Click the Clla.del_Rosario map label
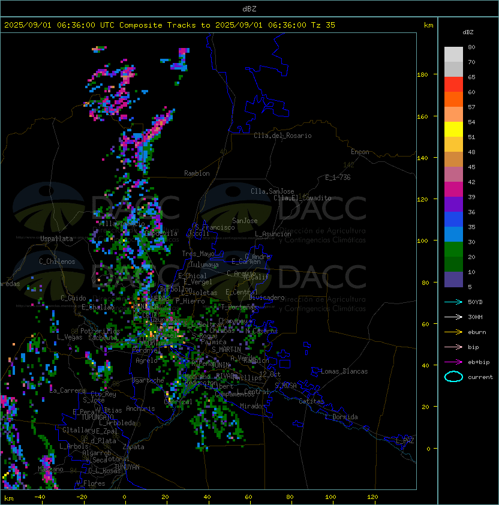This screenshot has width=499, height=505. click(282, 136)
